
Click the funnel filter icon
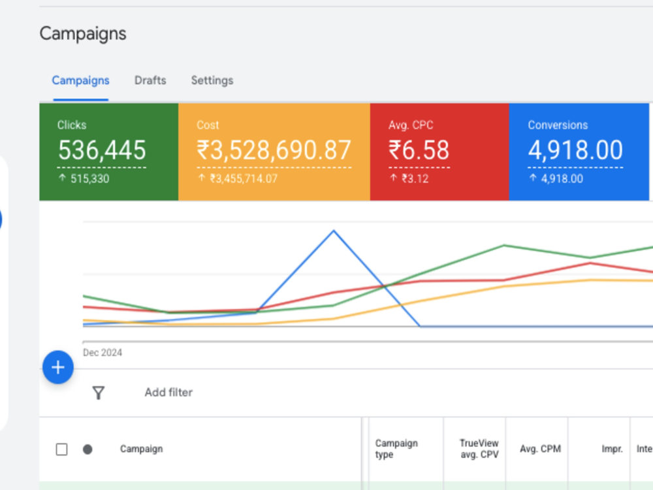(99, 393)
